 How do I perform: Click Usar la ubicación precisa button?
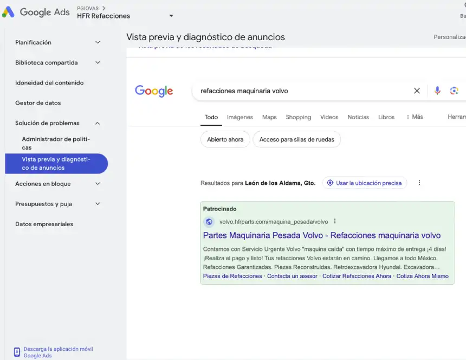click(364, 183)
